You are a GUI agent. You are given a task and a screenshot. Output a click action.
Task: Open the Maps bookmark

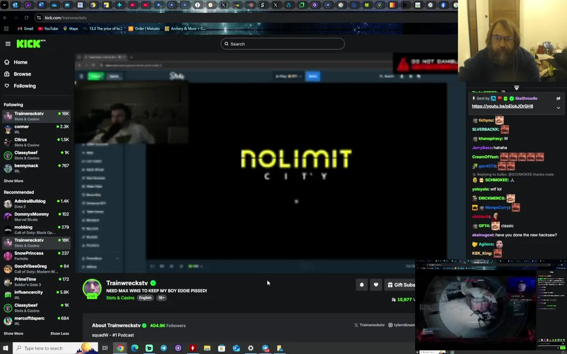click(x=71, y=29)
